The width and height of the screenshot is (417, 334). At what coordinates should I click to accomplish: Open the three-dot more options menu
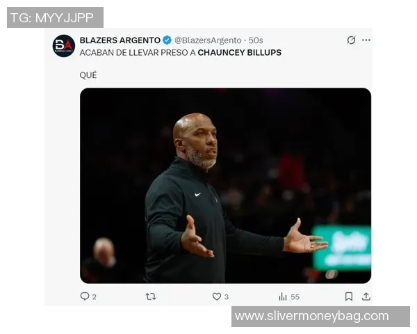[x=366, y=40]
